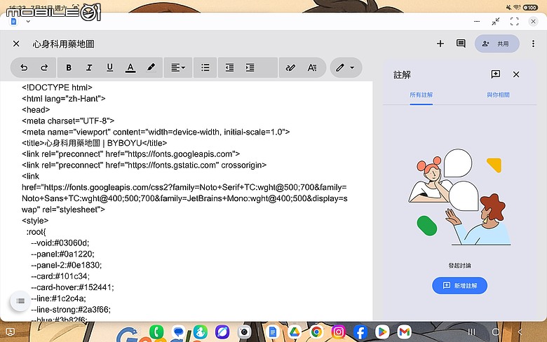Close the 註解 comments panel

[516, 74]
